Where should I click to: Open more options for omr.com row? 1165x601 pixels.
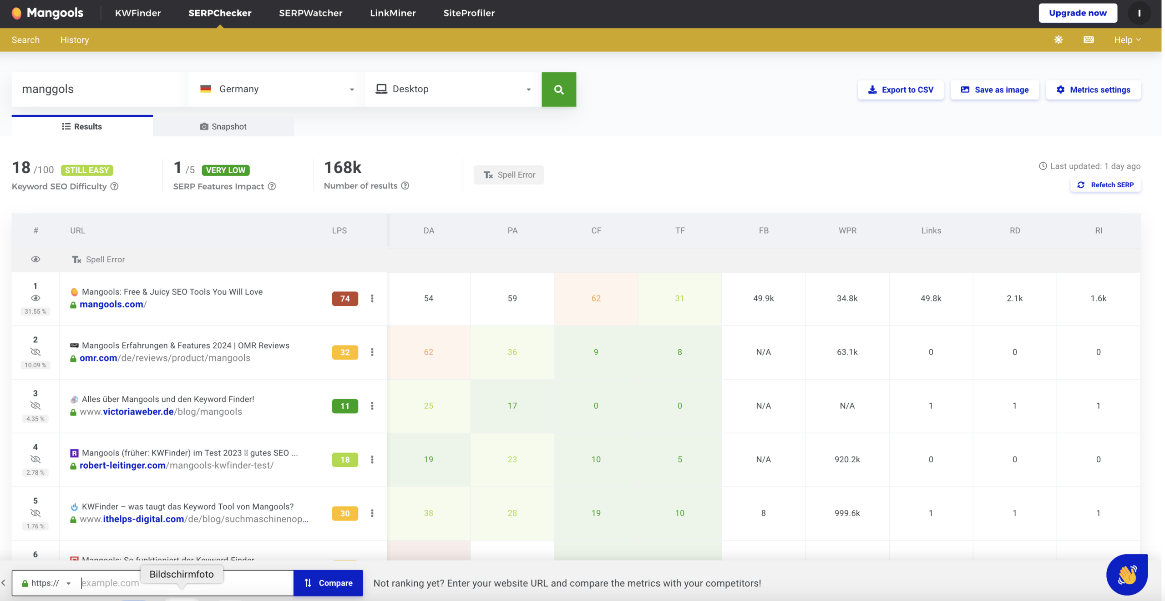point(372,352)
